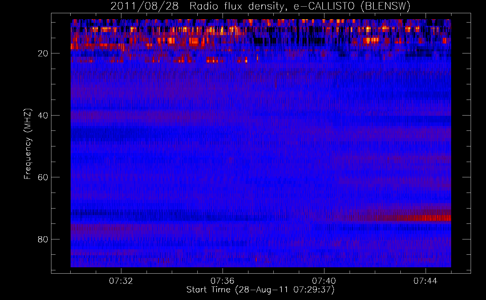Click the 60 MHz frequency tick label
The height and width of the screenshot is (300, 486).
[43, 177]
